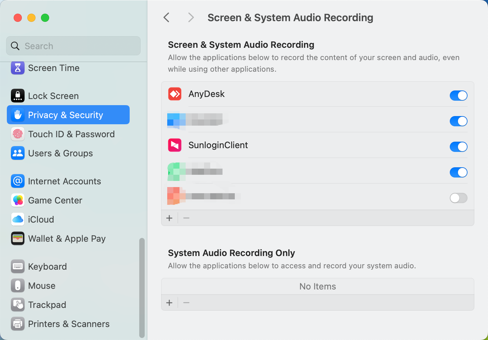This screenshot has width=488, height=340.
Task: Select the Lock Screen sidebar icon
Action: point(18,96)
